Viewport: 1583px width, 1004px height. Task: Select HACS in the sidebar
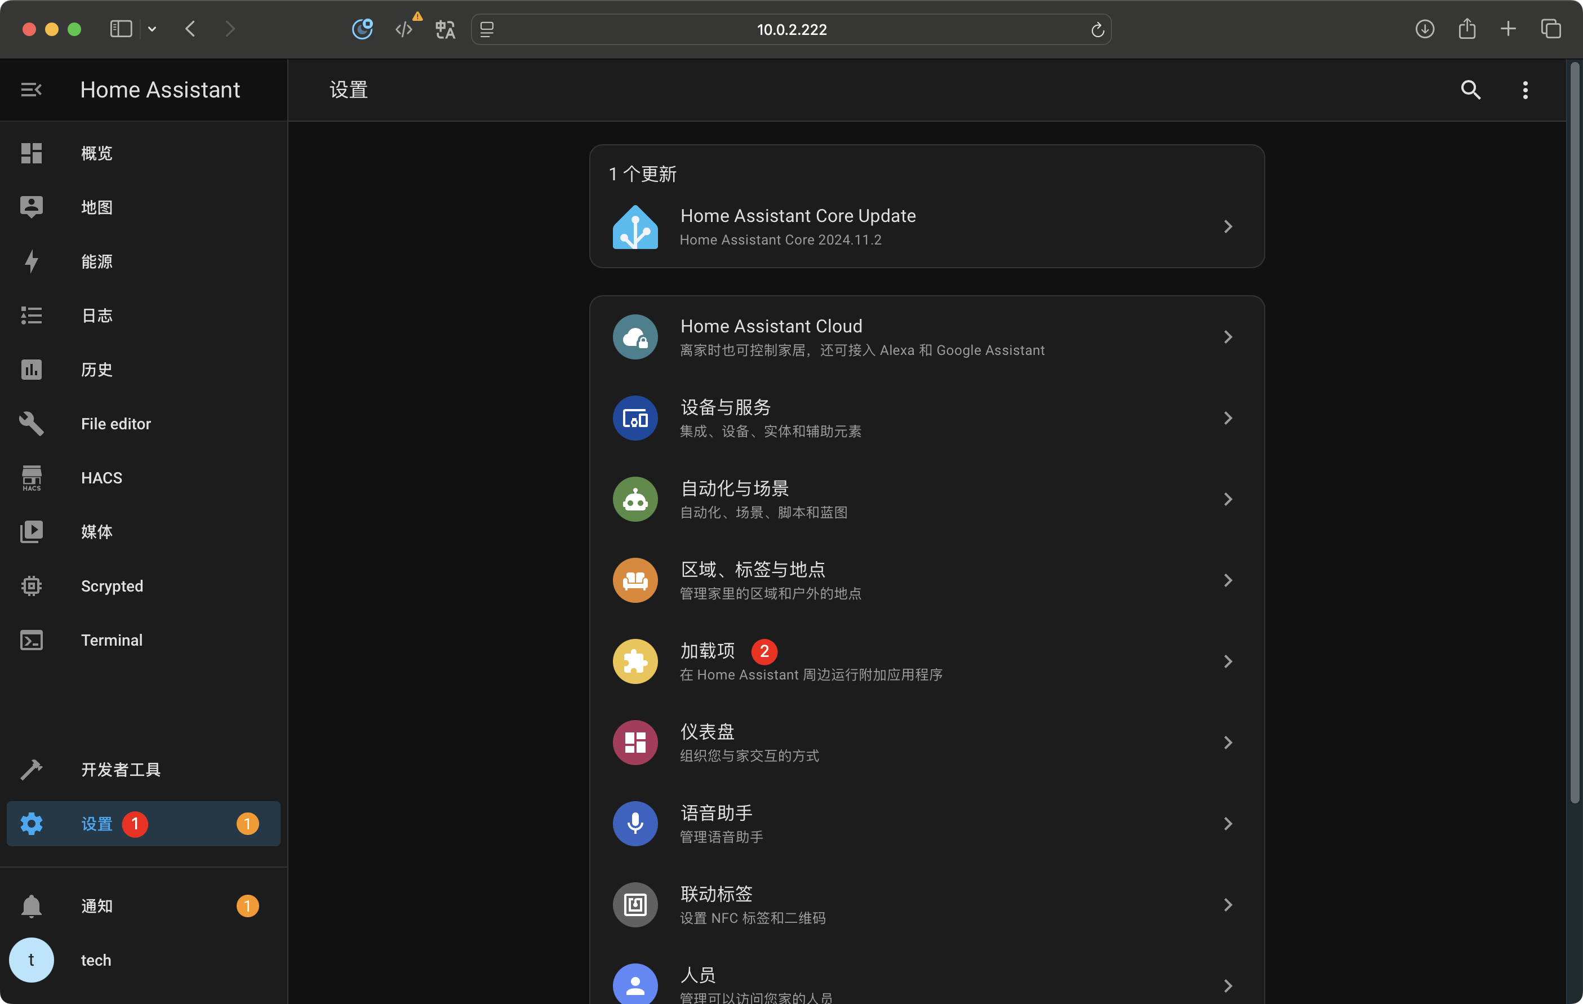coord(143,478)
